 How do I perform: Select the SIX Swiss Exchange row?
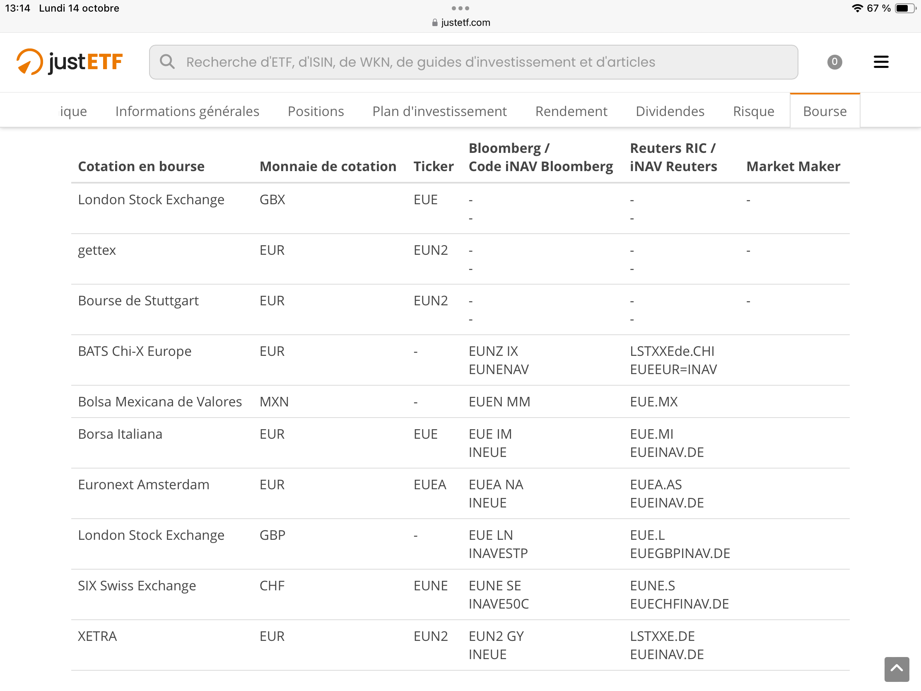click(460, 594)
